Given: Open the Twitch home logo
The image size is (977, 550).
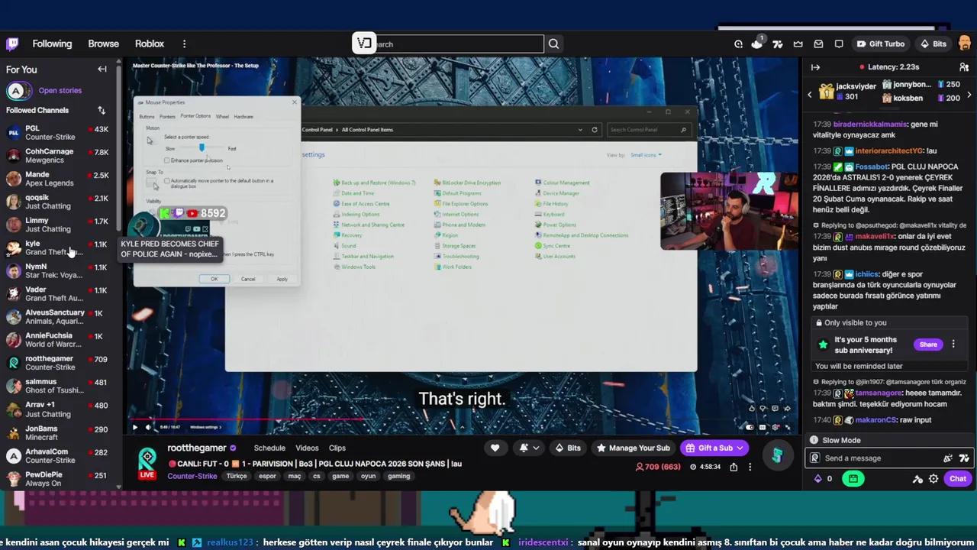Looking at the screenshot, I should click(x=12, y=44).
